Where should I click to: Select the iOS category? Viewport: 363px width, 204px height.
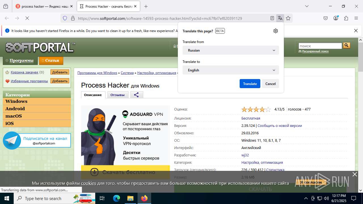37,124
